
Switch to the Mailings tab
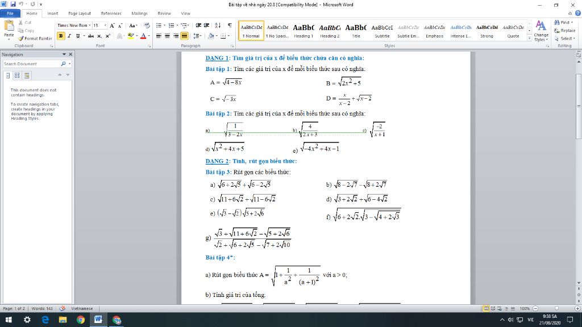coord(139,14)
